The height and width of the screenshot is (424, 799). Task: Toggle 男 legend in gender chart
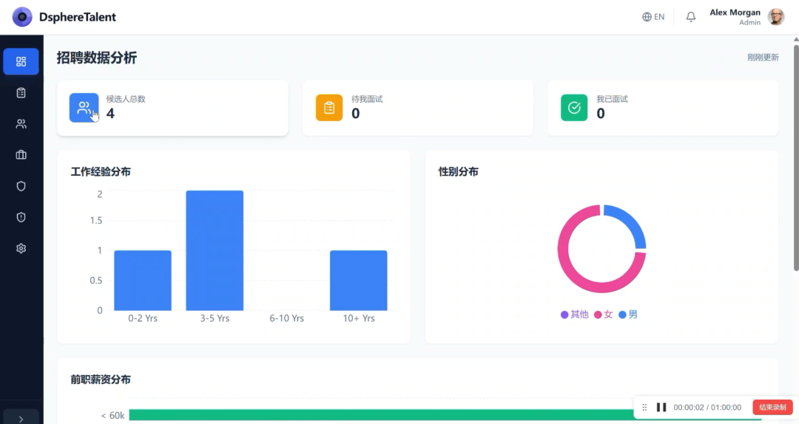point(628,315)
